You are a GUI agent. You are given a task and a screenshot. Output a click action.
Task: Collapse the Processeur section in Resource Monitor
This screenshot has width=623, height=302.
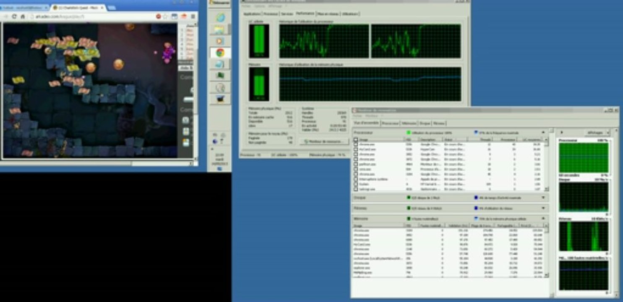click(x=544, y=132)
